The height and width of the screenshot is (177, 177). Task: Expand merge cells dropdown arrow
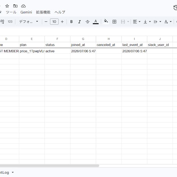click(128, 22)
